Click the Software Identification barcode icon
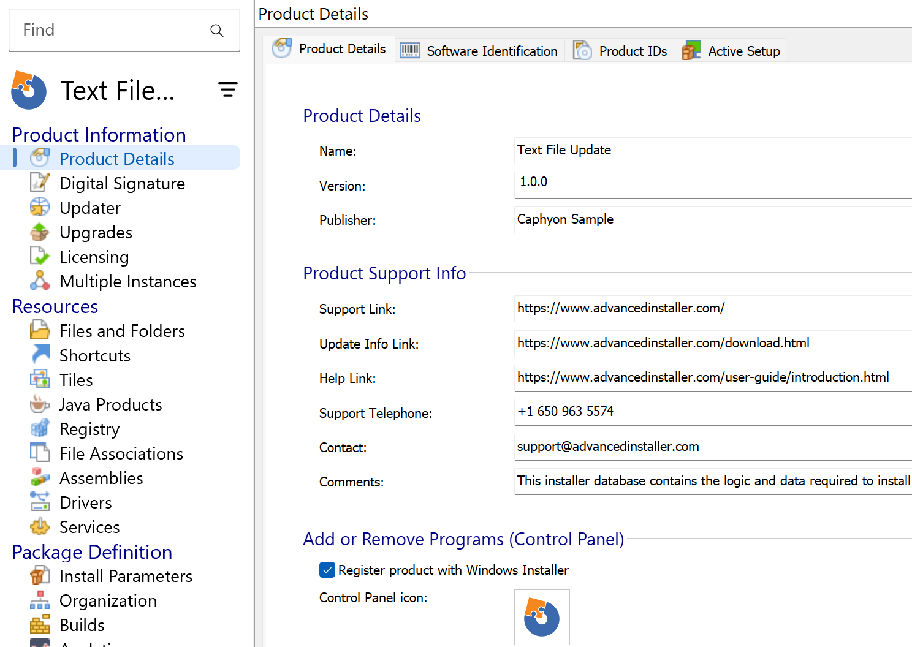This screenshot has width=912, height=647. (x=410, y=50)
